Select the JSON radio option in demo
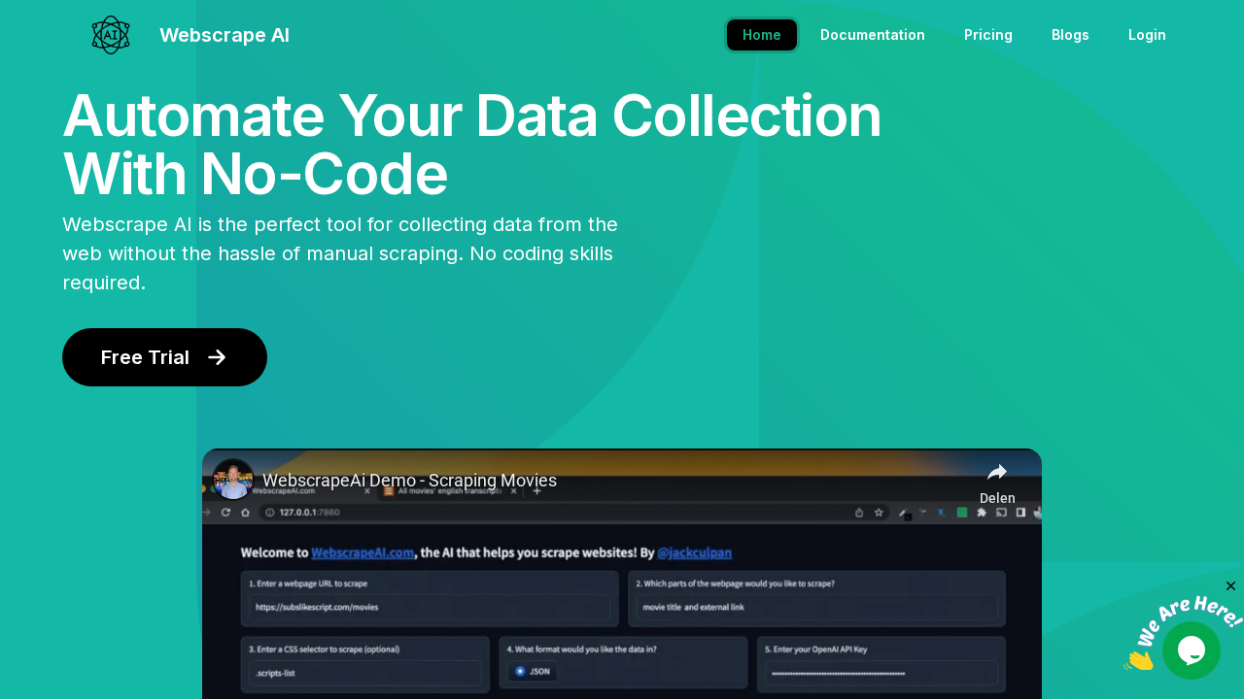Screen dimensions: 1244x699 pyautogui.click(x=521, y=671)
